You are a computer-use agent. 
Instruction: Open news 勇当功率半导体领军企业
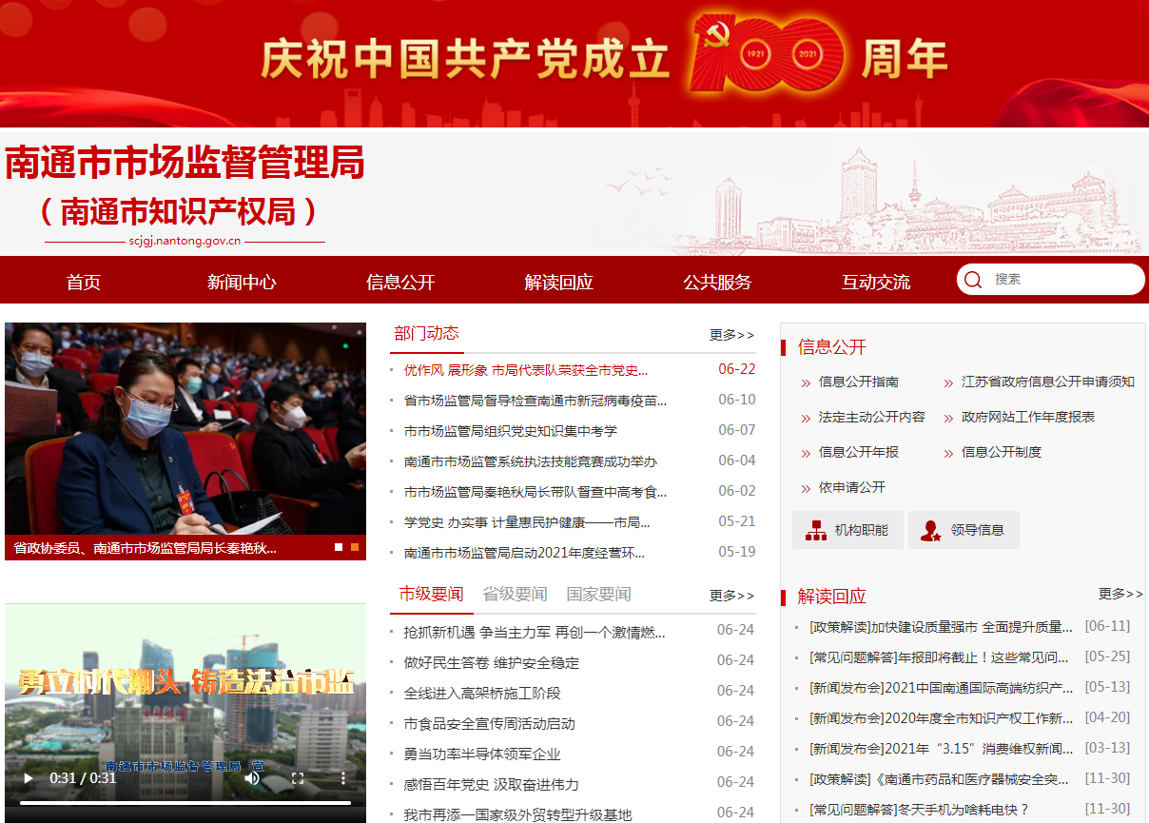click(x=482, y=754)
